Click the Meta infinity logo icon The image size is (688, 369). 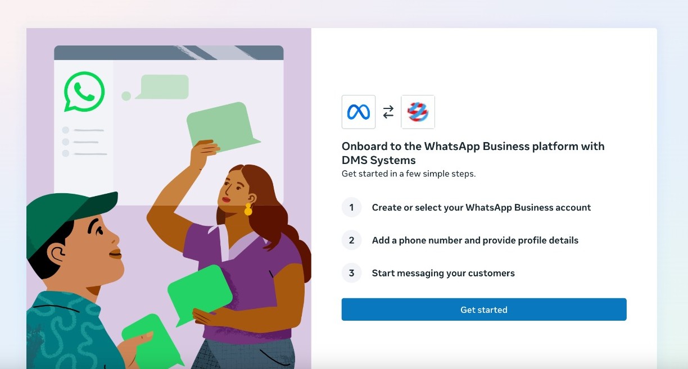[359, 112]
